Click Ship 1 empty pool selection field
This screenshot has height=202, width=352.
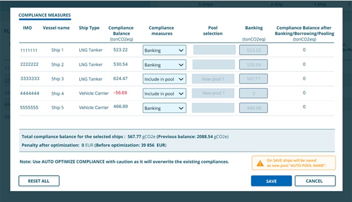pyautogui.click(x=215, y=50)
